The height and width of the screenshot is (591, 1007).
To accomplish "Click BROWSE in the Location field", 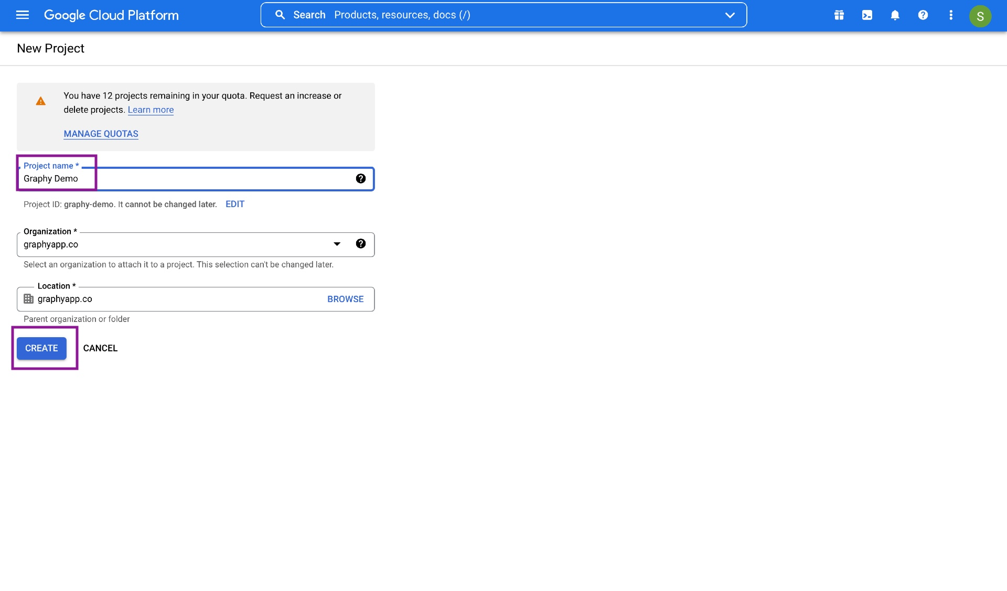I will pyautogui.click(x=345, y=299).
